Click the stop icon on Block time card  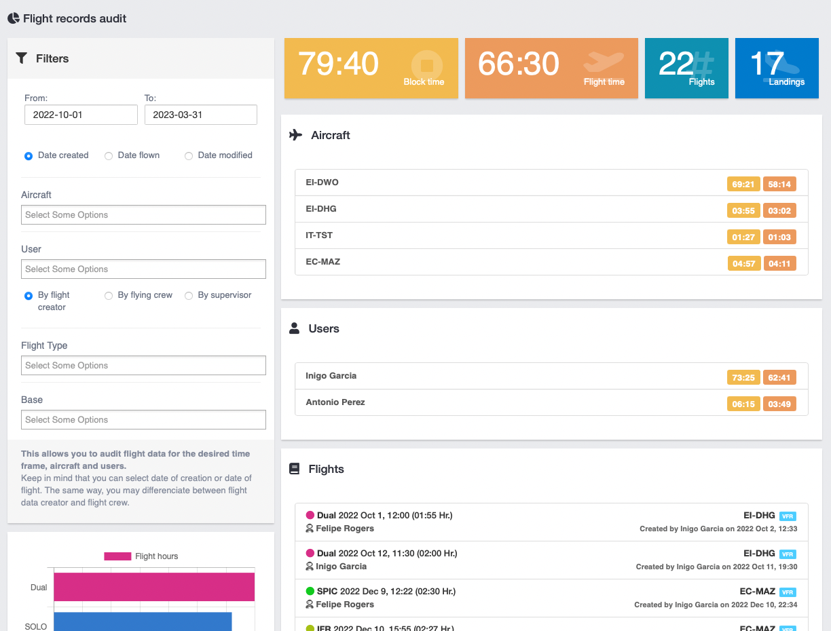(x=426, y=66)
